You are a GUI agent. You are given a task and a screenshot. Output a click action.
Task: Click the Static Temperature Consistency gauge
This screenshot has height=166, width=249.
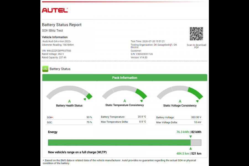[124, 92]
